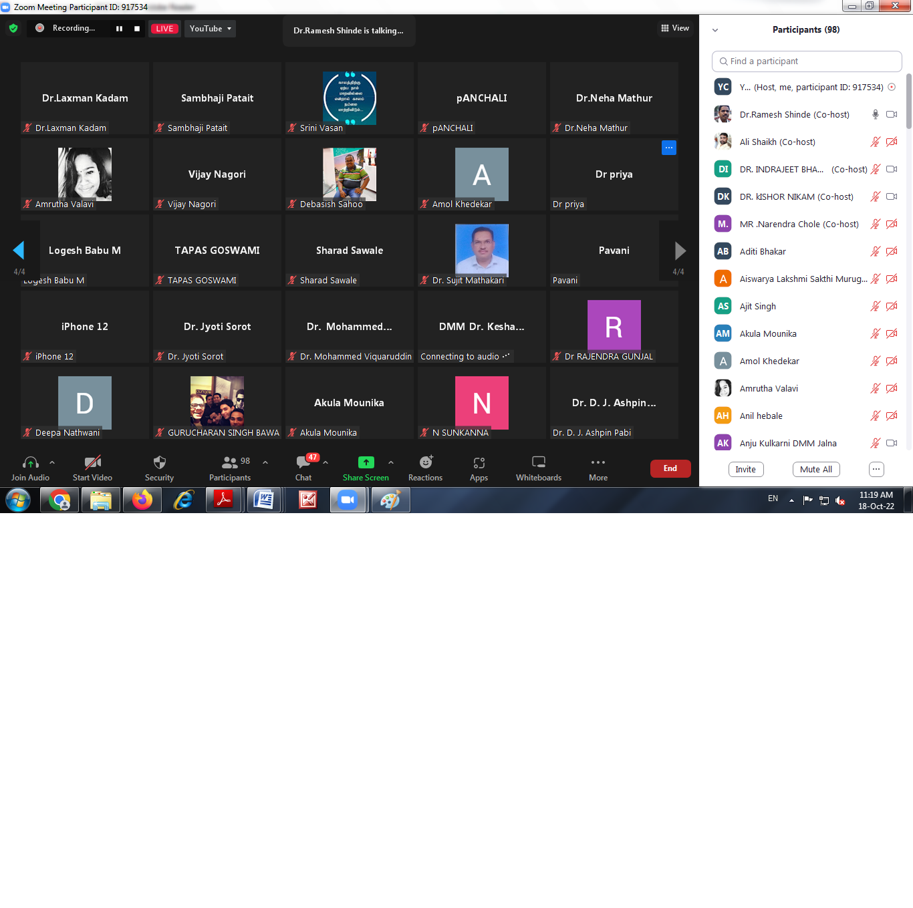Open Firefox from taskbar

tap(142, 500)
